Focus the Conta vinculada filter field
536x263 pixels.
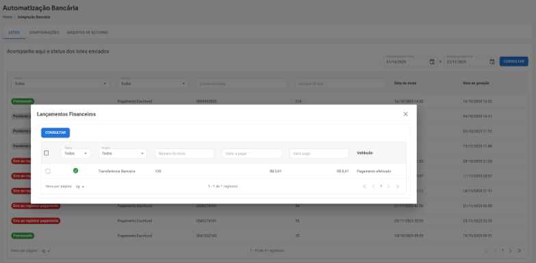tap(242, 83)
